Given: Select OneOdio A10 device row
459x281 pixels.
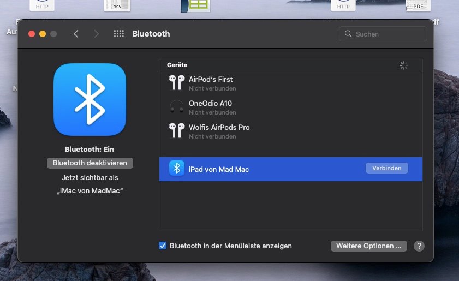Looking at the screenshot, I should click(x=290, y=107).
